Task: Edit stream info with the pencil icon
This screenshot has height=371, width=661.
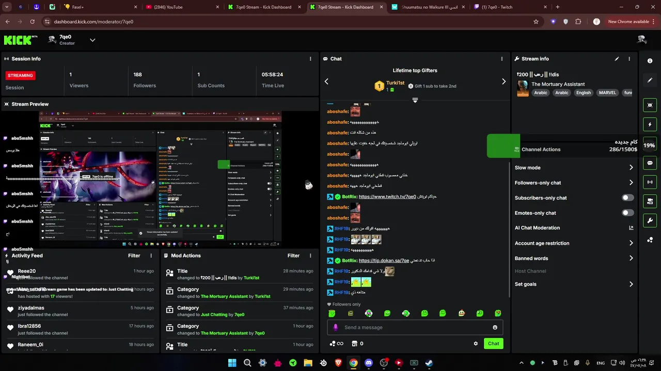Action: [617, 59]
